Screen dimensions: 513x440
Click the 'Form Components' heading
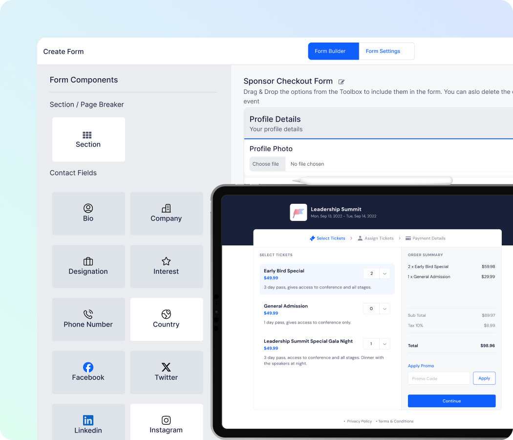(x=84, y=80)
